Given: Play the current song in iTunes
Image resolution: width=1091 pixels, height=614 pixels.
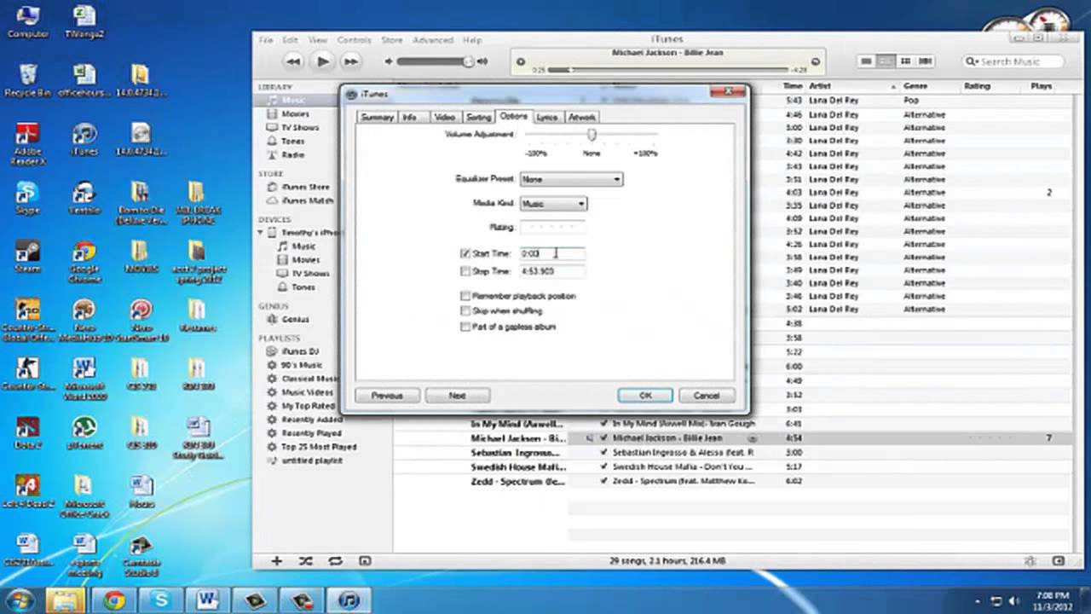Looking at the screenshot, I should [x=322, y=61].
